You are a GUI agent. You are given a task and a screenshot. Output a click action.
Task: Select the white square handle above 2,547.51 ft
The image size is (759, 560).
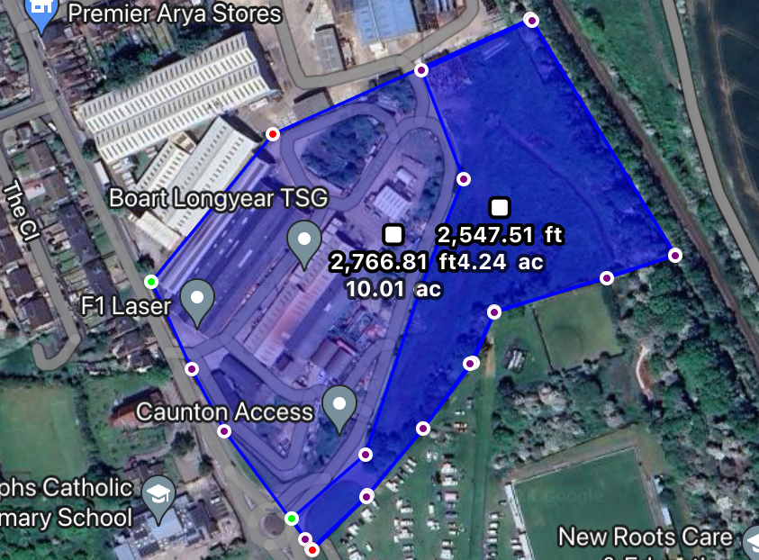[x=500, y=208]
